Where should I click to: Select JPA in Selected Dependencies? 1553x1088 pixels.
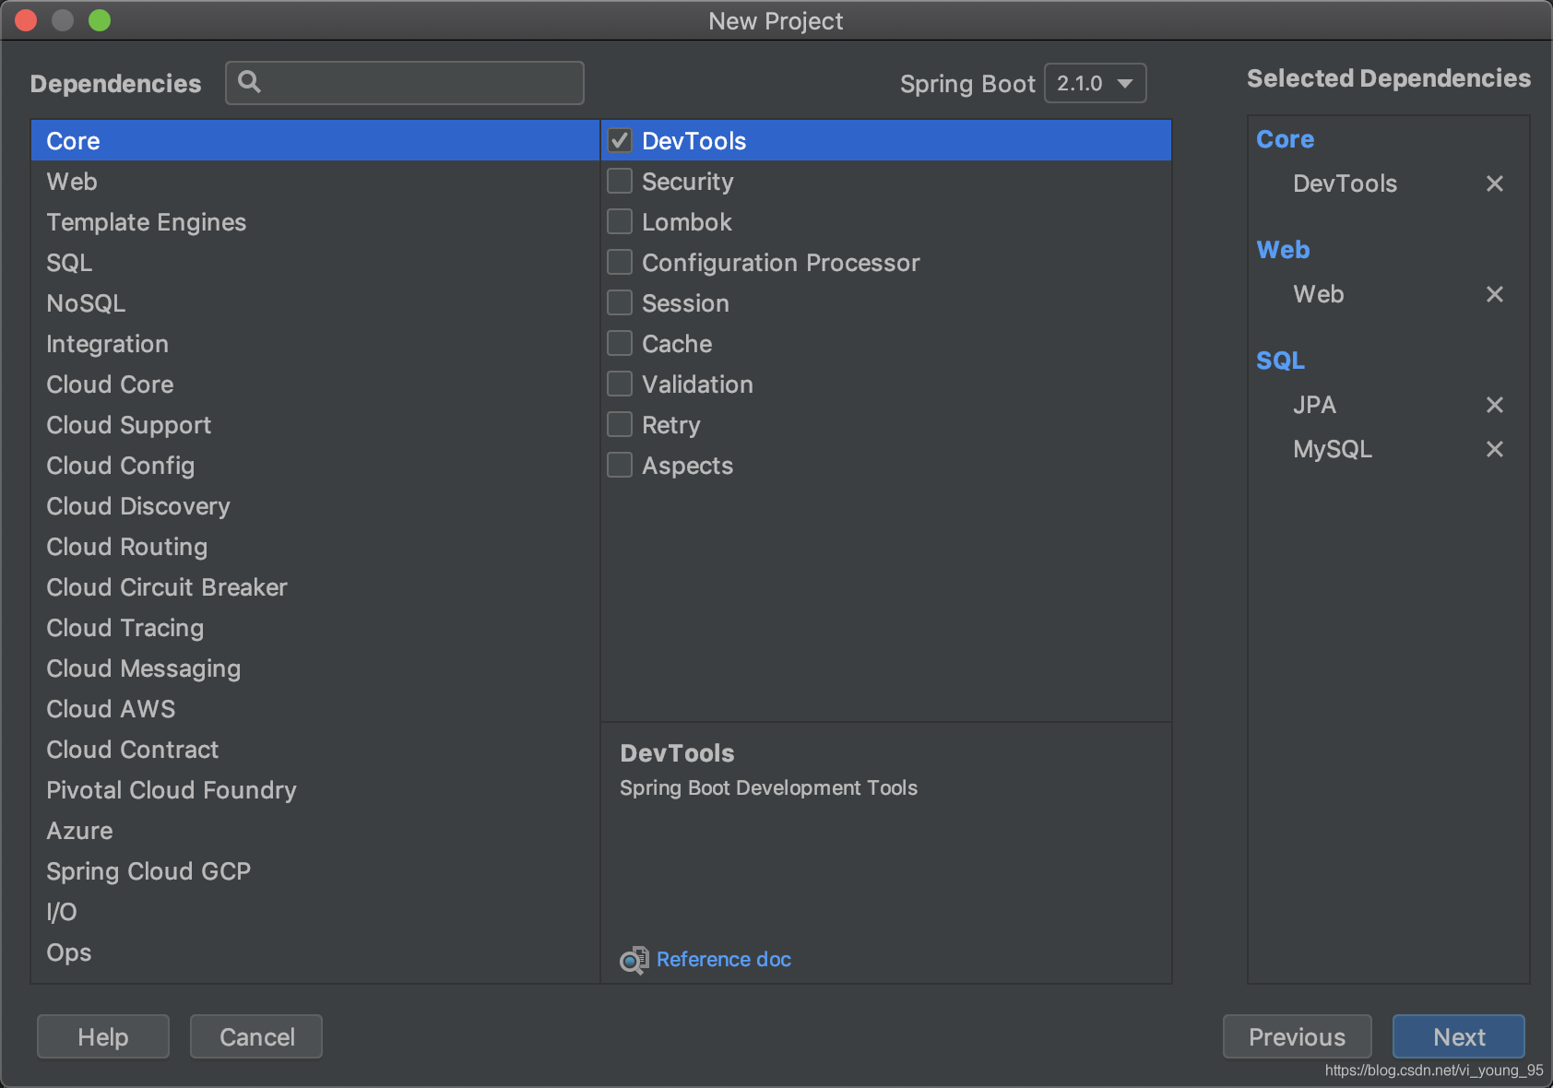1314,405
